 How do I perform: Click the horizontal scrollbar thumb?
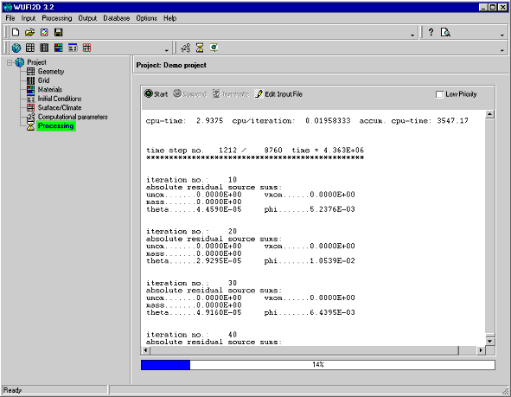click(x=304, y=350)
